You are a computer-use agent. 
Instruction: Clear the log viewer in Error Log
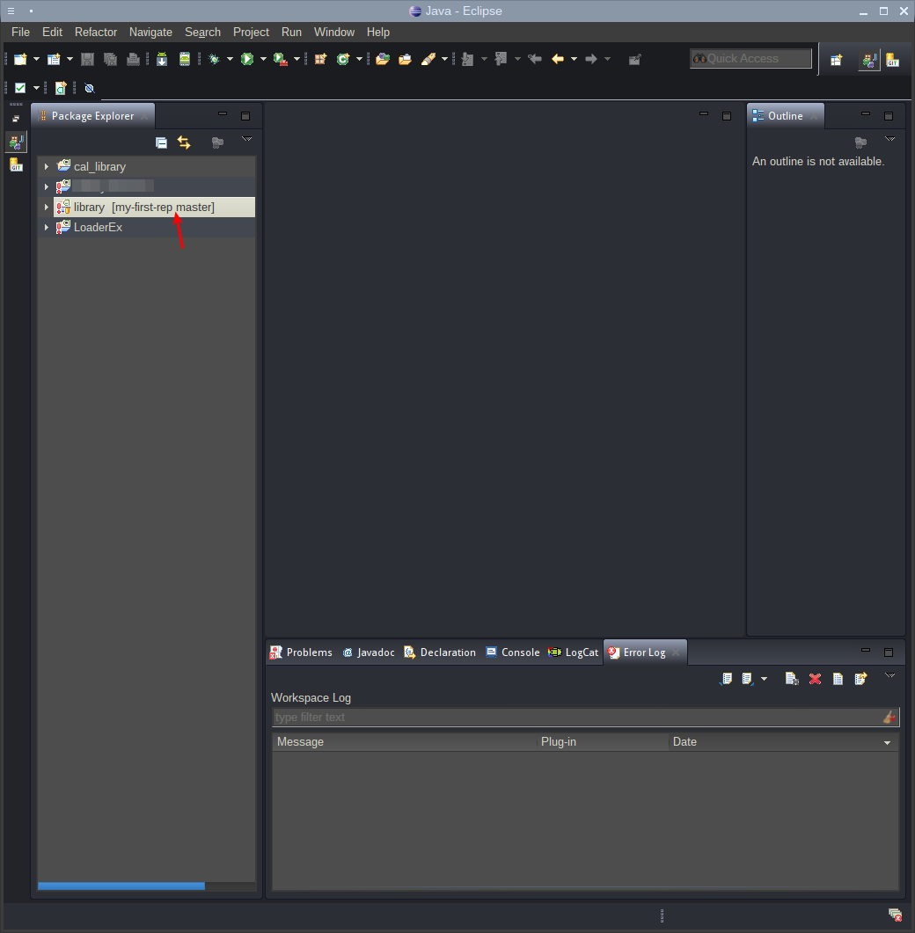[x=792, y=679]
